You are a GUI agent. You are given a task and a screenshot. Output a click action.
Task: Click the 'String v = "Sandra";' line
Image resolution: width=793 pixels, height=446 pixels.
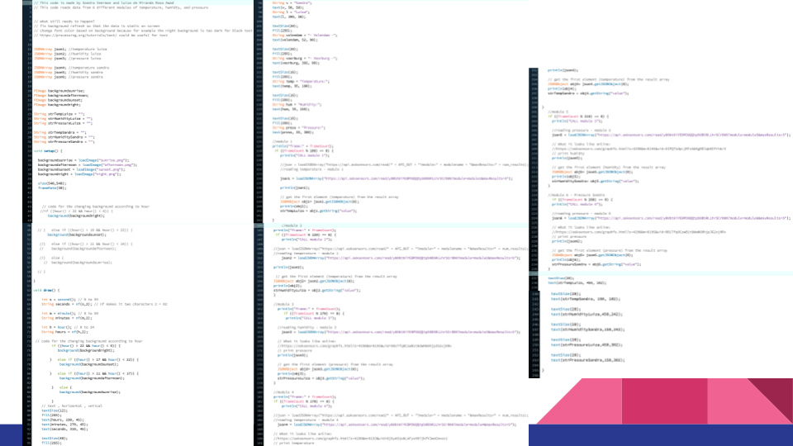pyautogui.click(x=292, y=3)
